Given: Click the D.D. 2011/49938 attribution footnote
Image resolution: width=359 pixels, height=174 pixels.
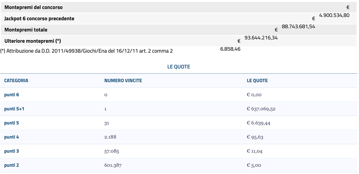Looking at the screenshot, I should [x=86, y=51].
